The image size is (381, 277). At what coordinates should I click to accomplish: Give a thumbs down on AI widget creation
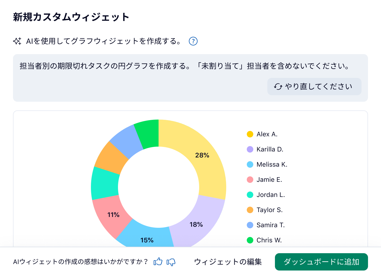172,262
